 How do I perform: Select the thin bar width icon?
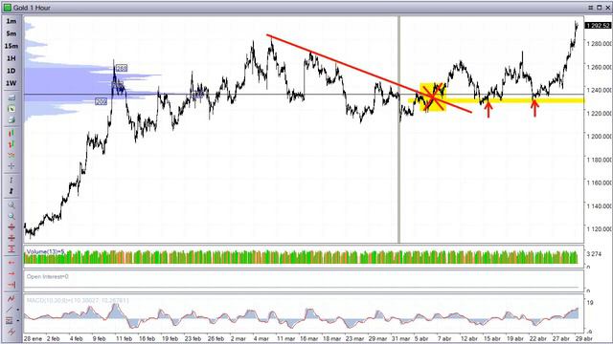coord(11,180)
